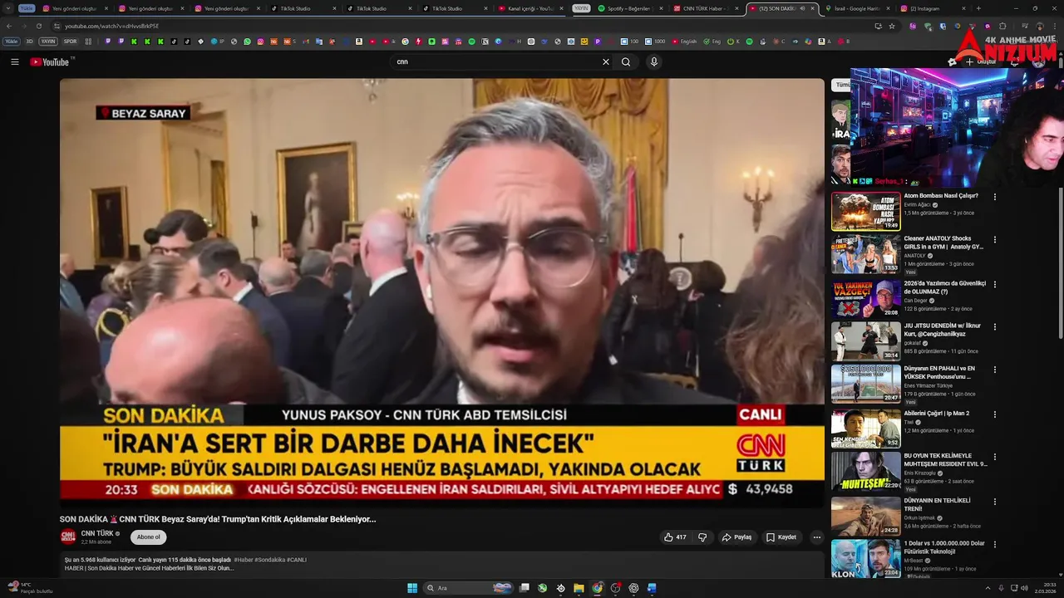Open options menu for 2026'da Yazılımcı video
Image resolution: width=1064 pixels, height=598 pixels.
(994, 284)
